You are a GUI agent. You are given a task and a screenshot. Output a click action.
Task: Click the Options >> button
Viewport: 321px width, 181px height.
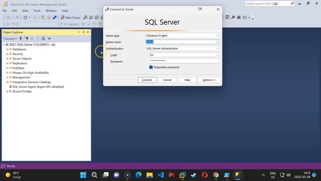209,80
